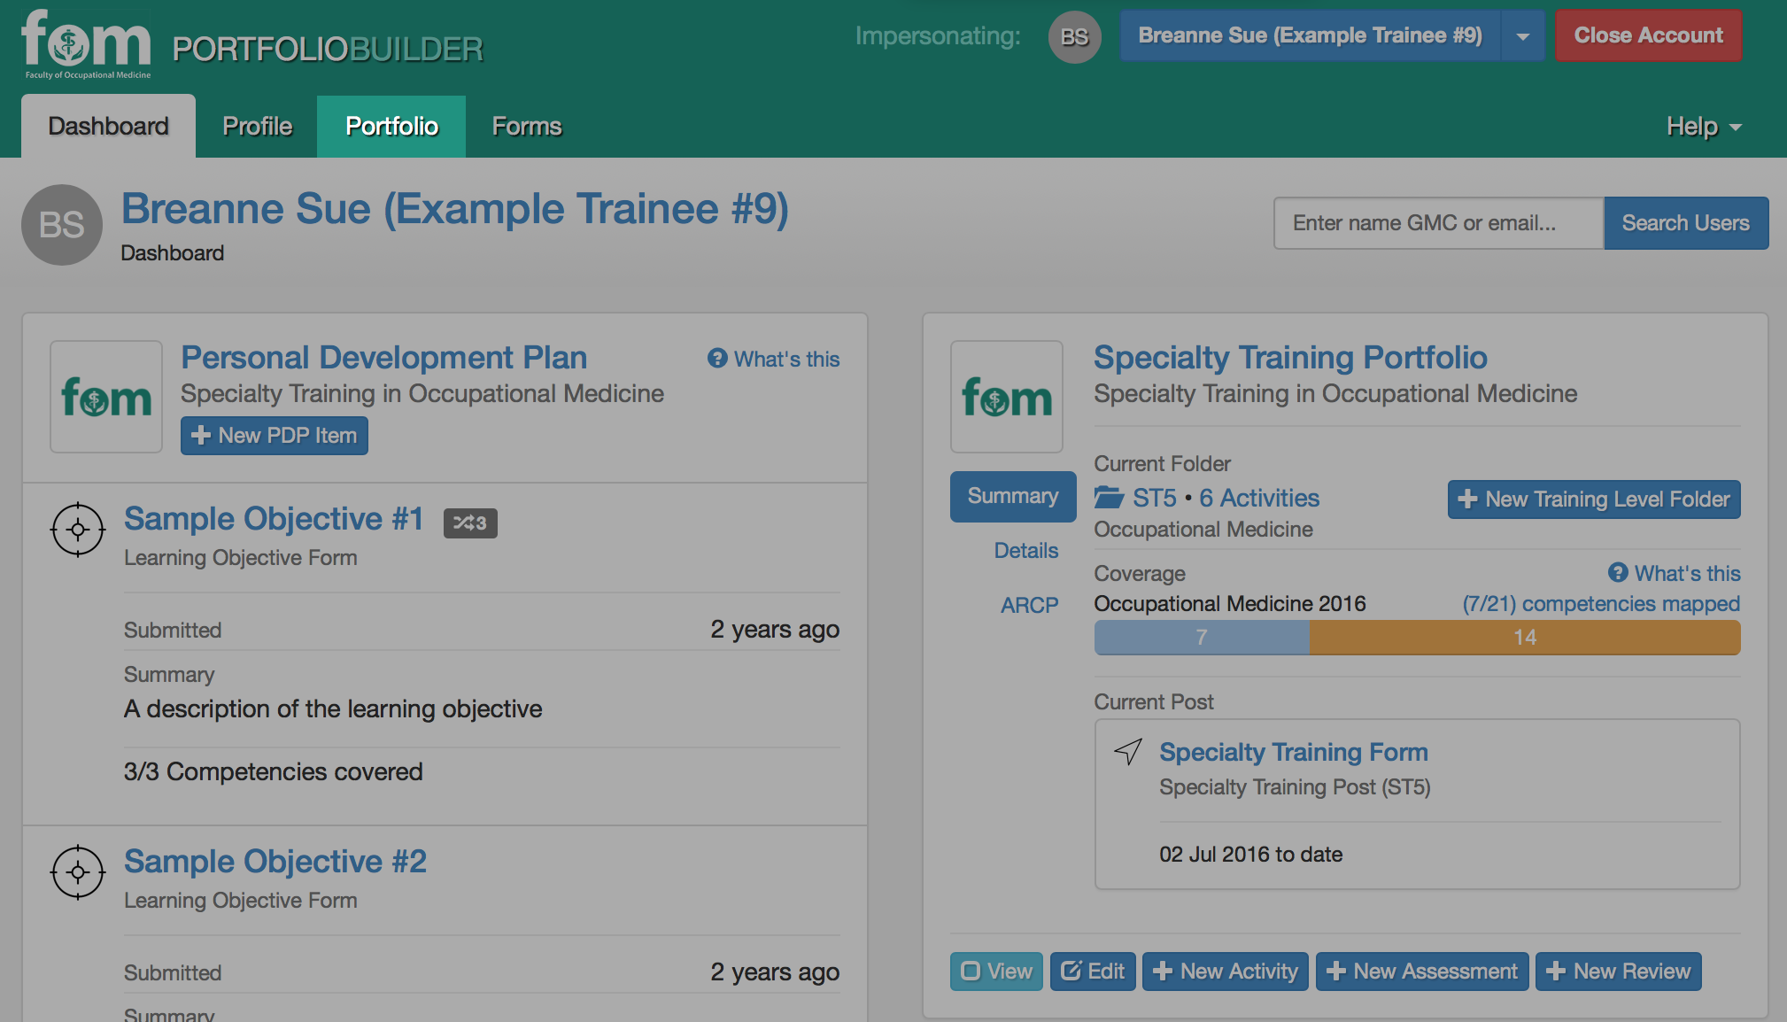This screenshot has width=1787, height=1022.
Task: Click the orange unmapped competencies bar segment
Action: 1525,638
